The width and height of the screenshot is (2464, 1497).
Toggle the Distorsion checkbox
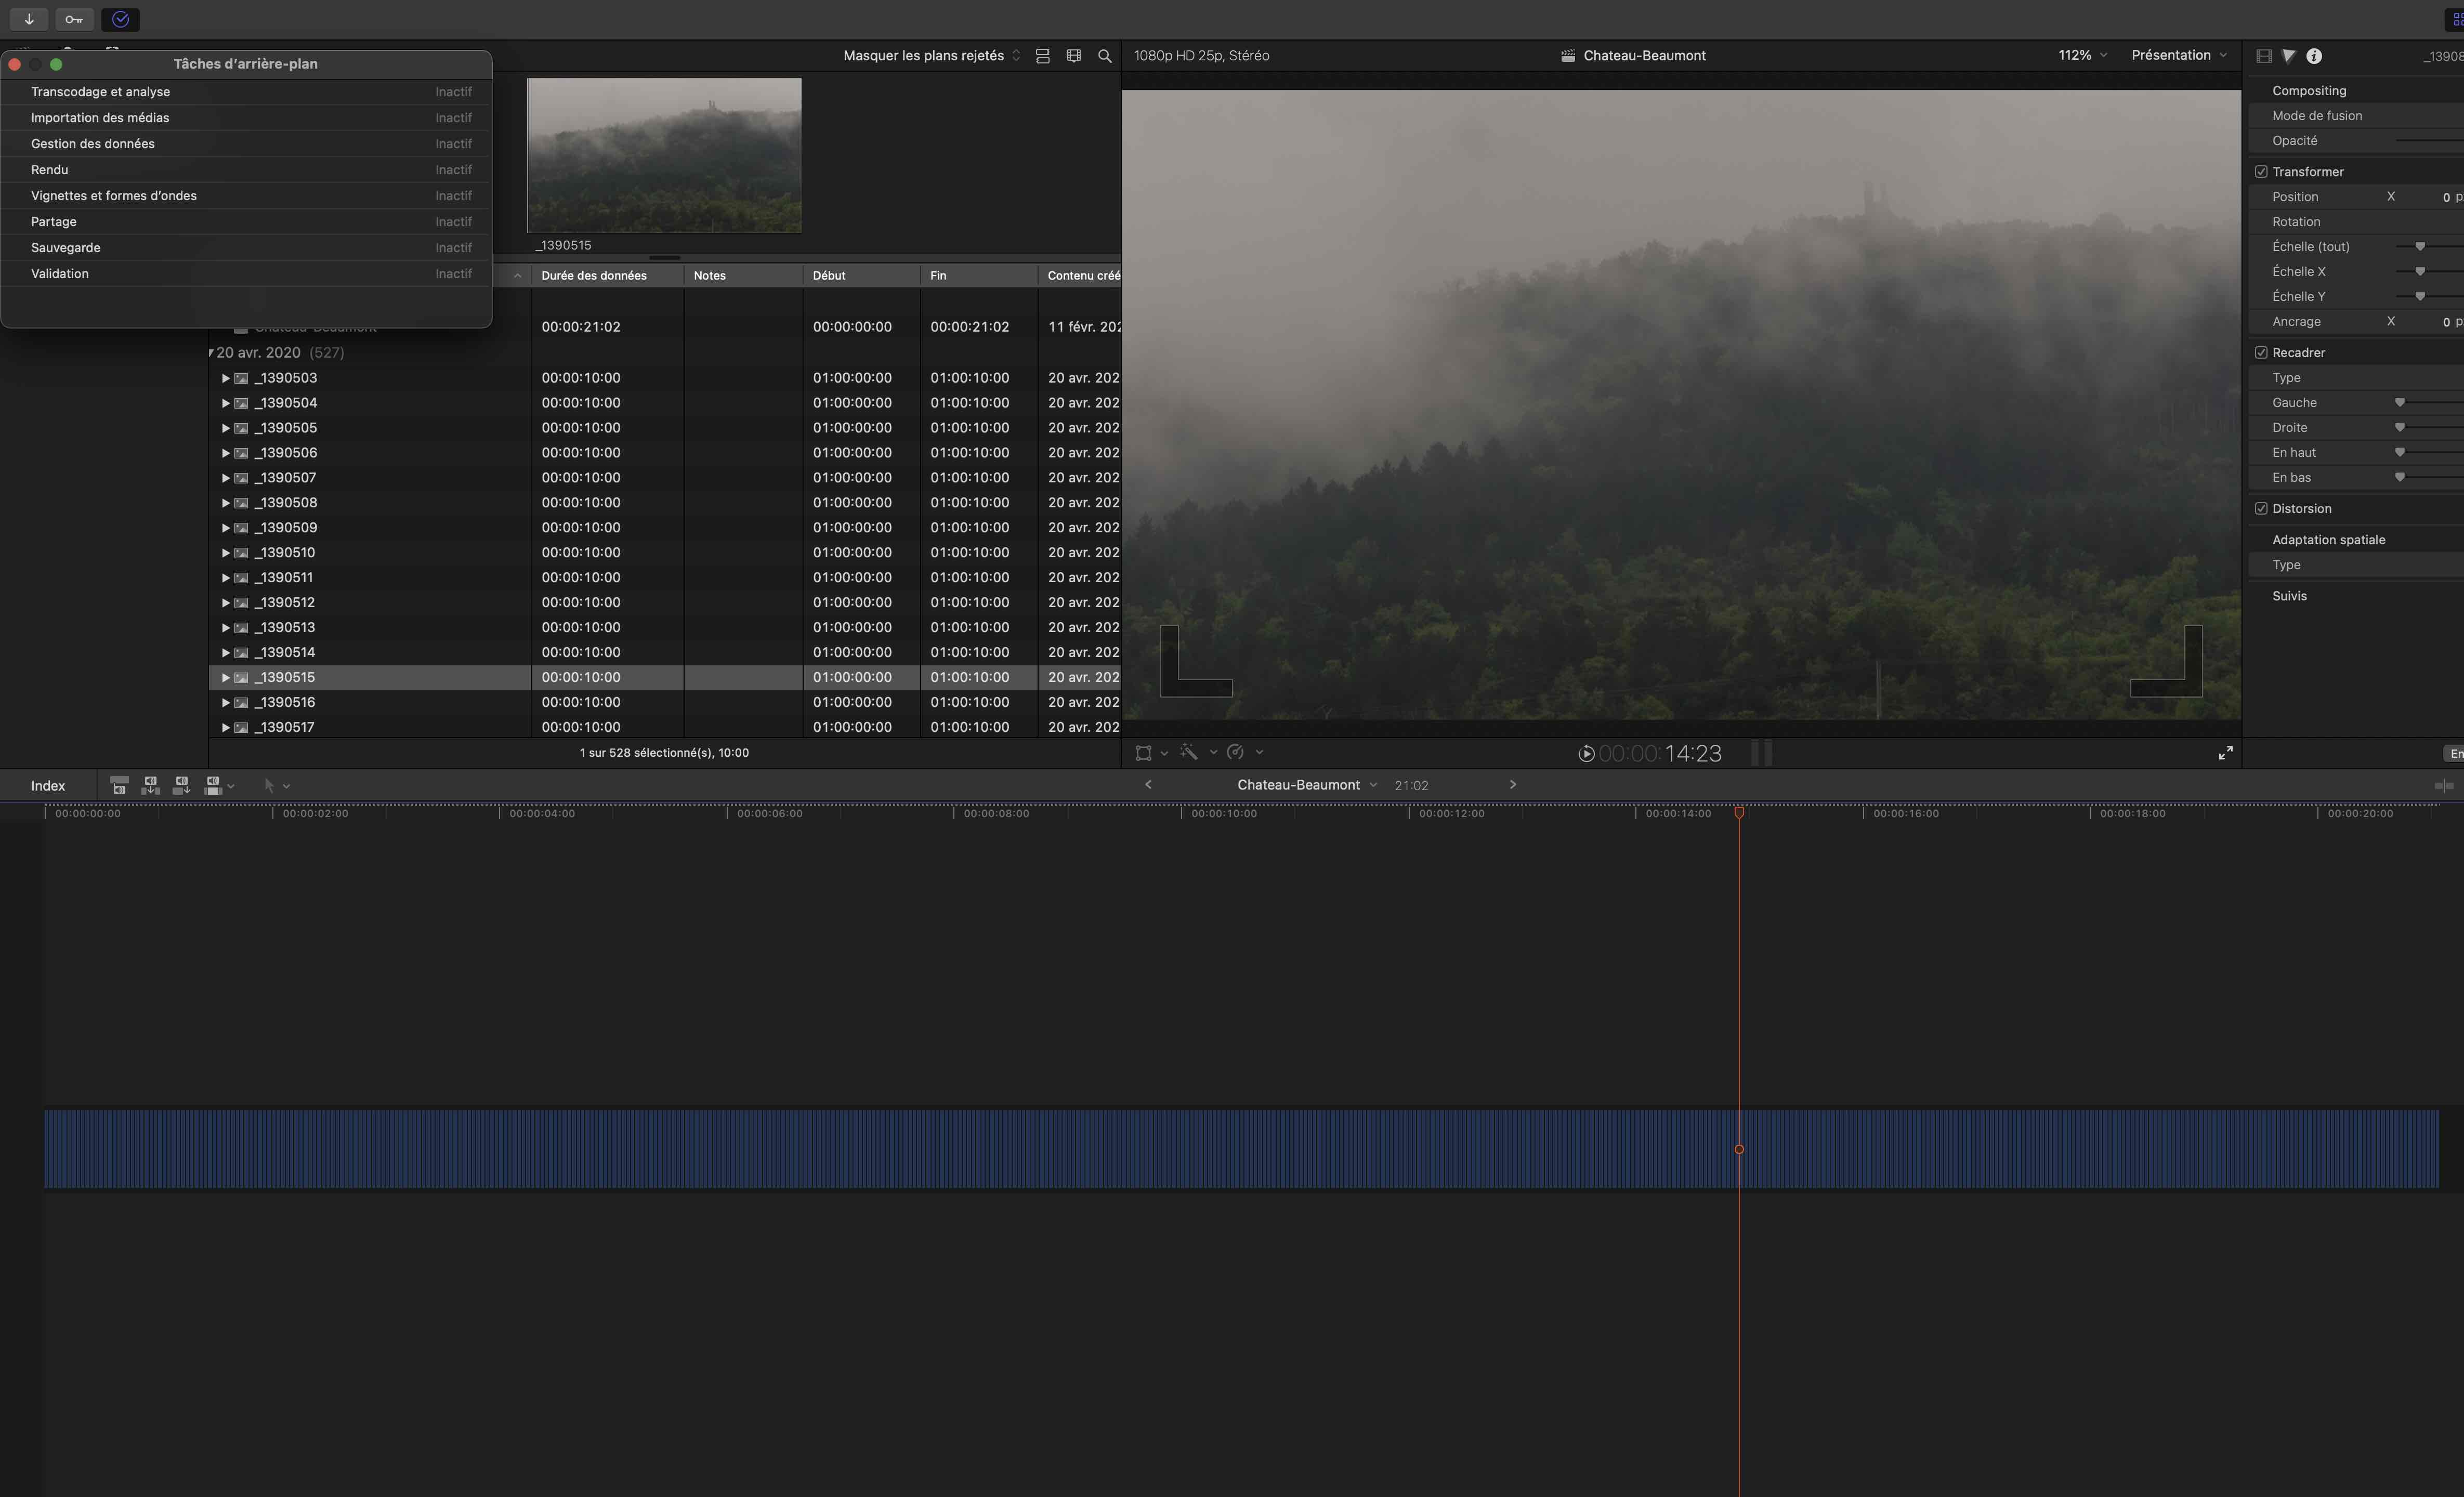pos(2261,509)
